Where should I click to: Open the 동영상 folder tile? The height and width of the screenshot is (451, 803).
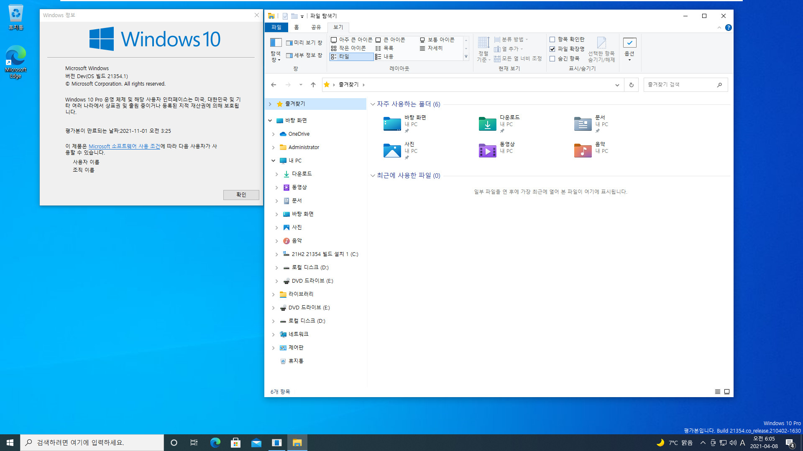[497, 150]
